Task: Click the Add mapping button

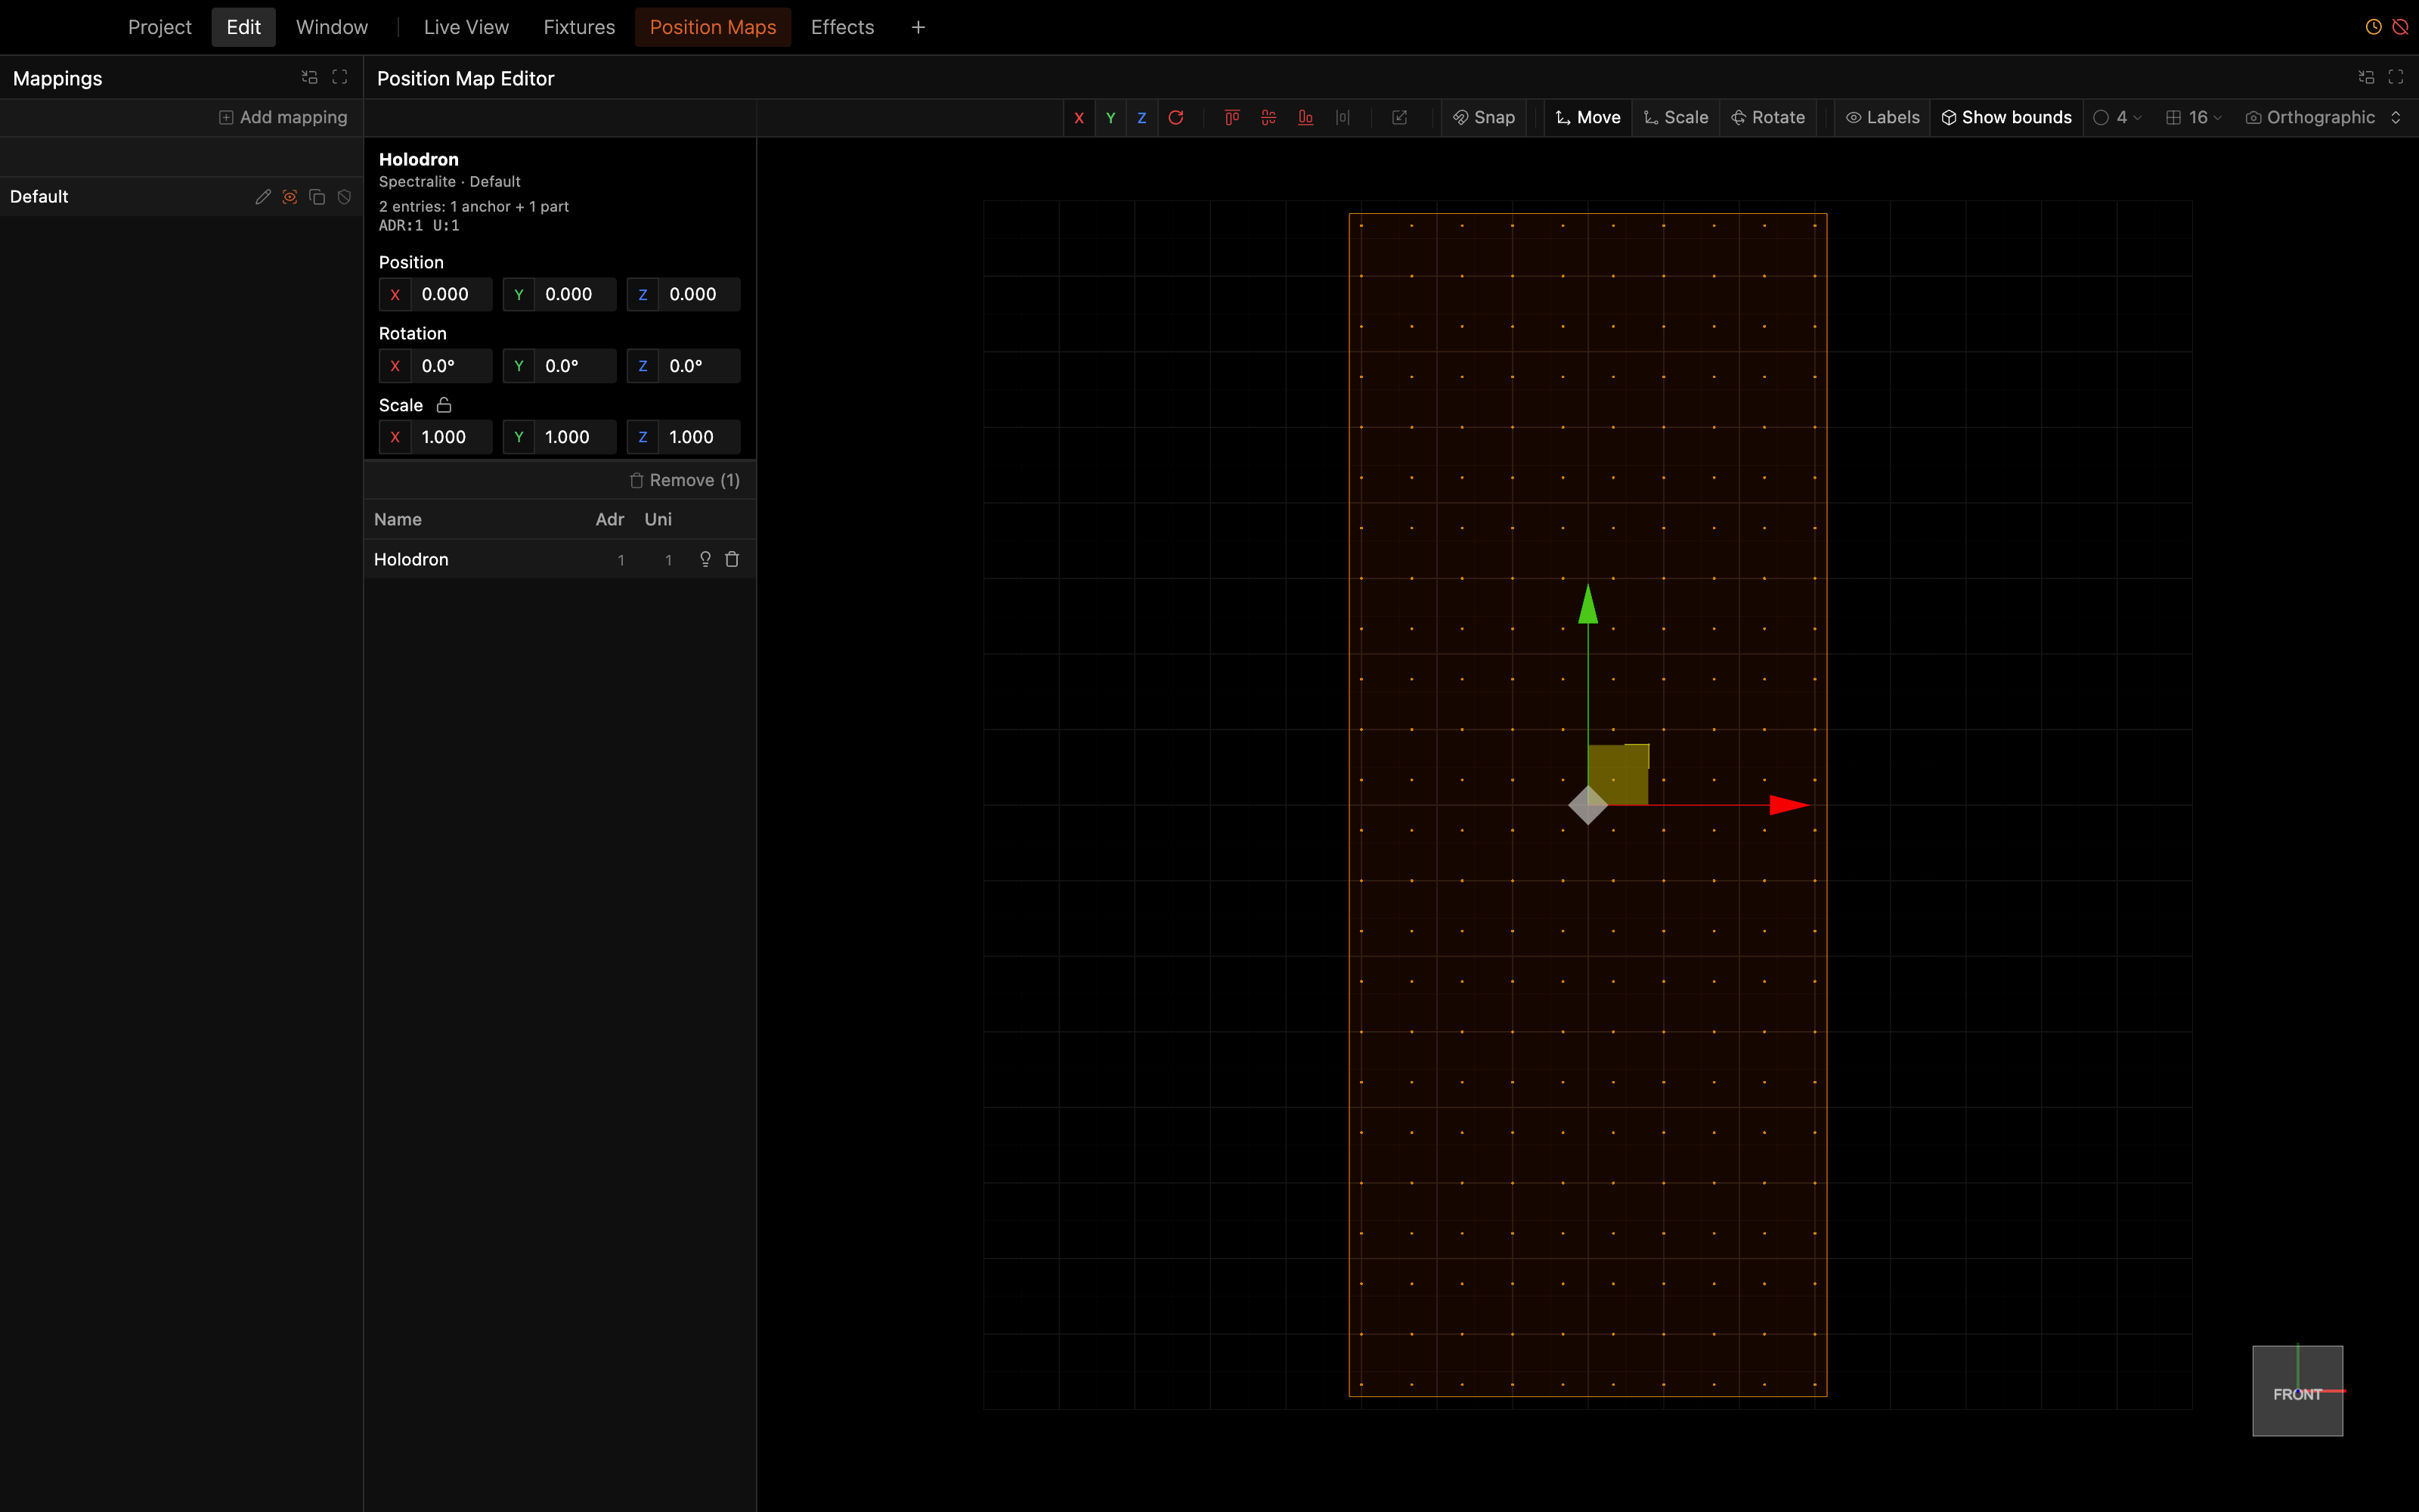Action: 283,118
